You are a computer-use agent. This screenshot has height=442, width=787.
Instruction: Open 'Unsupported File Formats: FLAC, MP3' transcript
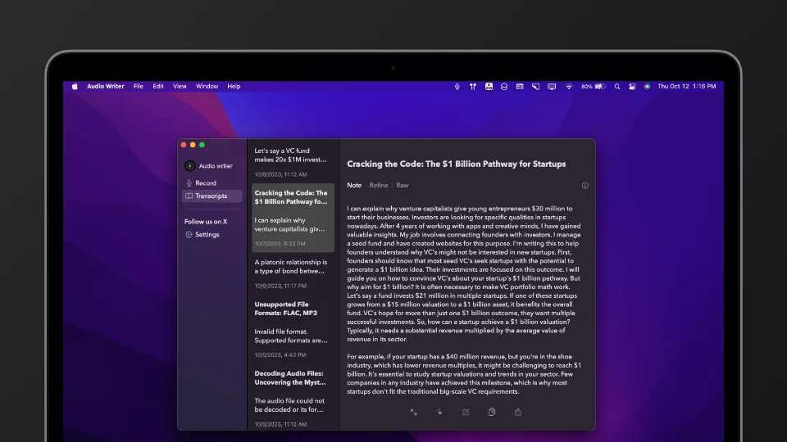pos(293,329)
